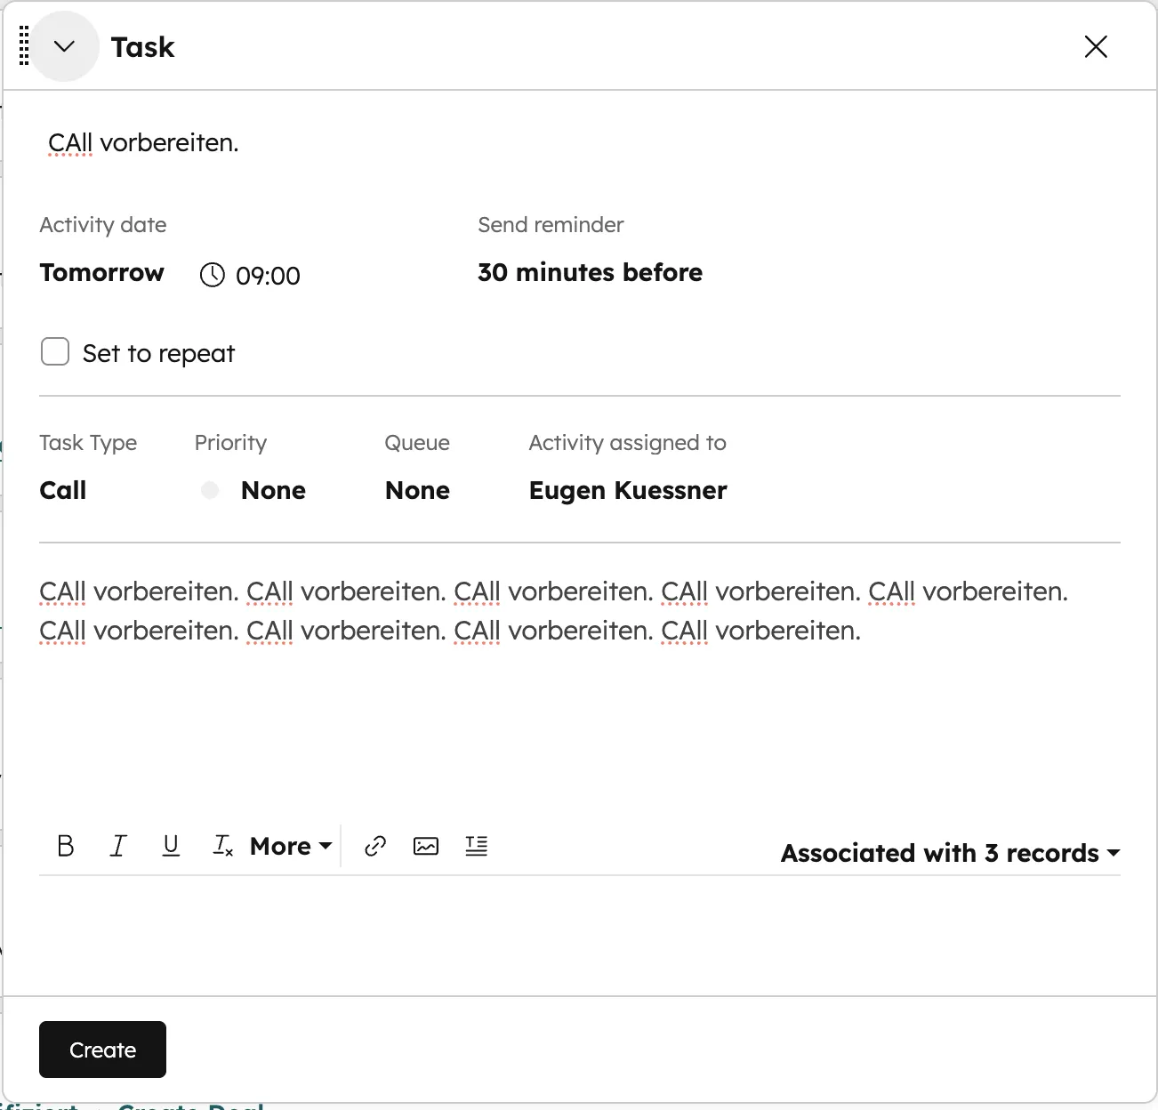The height and width of the screenshot is (1110, 1158).
Task: Grab the drag handle on the panel
Action: (x=23, y=46)
